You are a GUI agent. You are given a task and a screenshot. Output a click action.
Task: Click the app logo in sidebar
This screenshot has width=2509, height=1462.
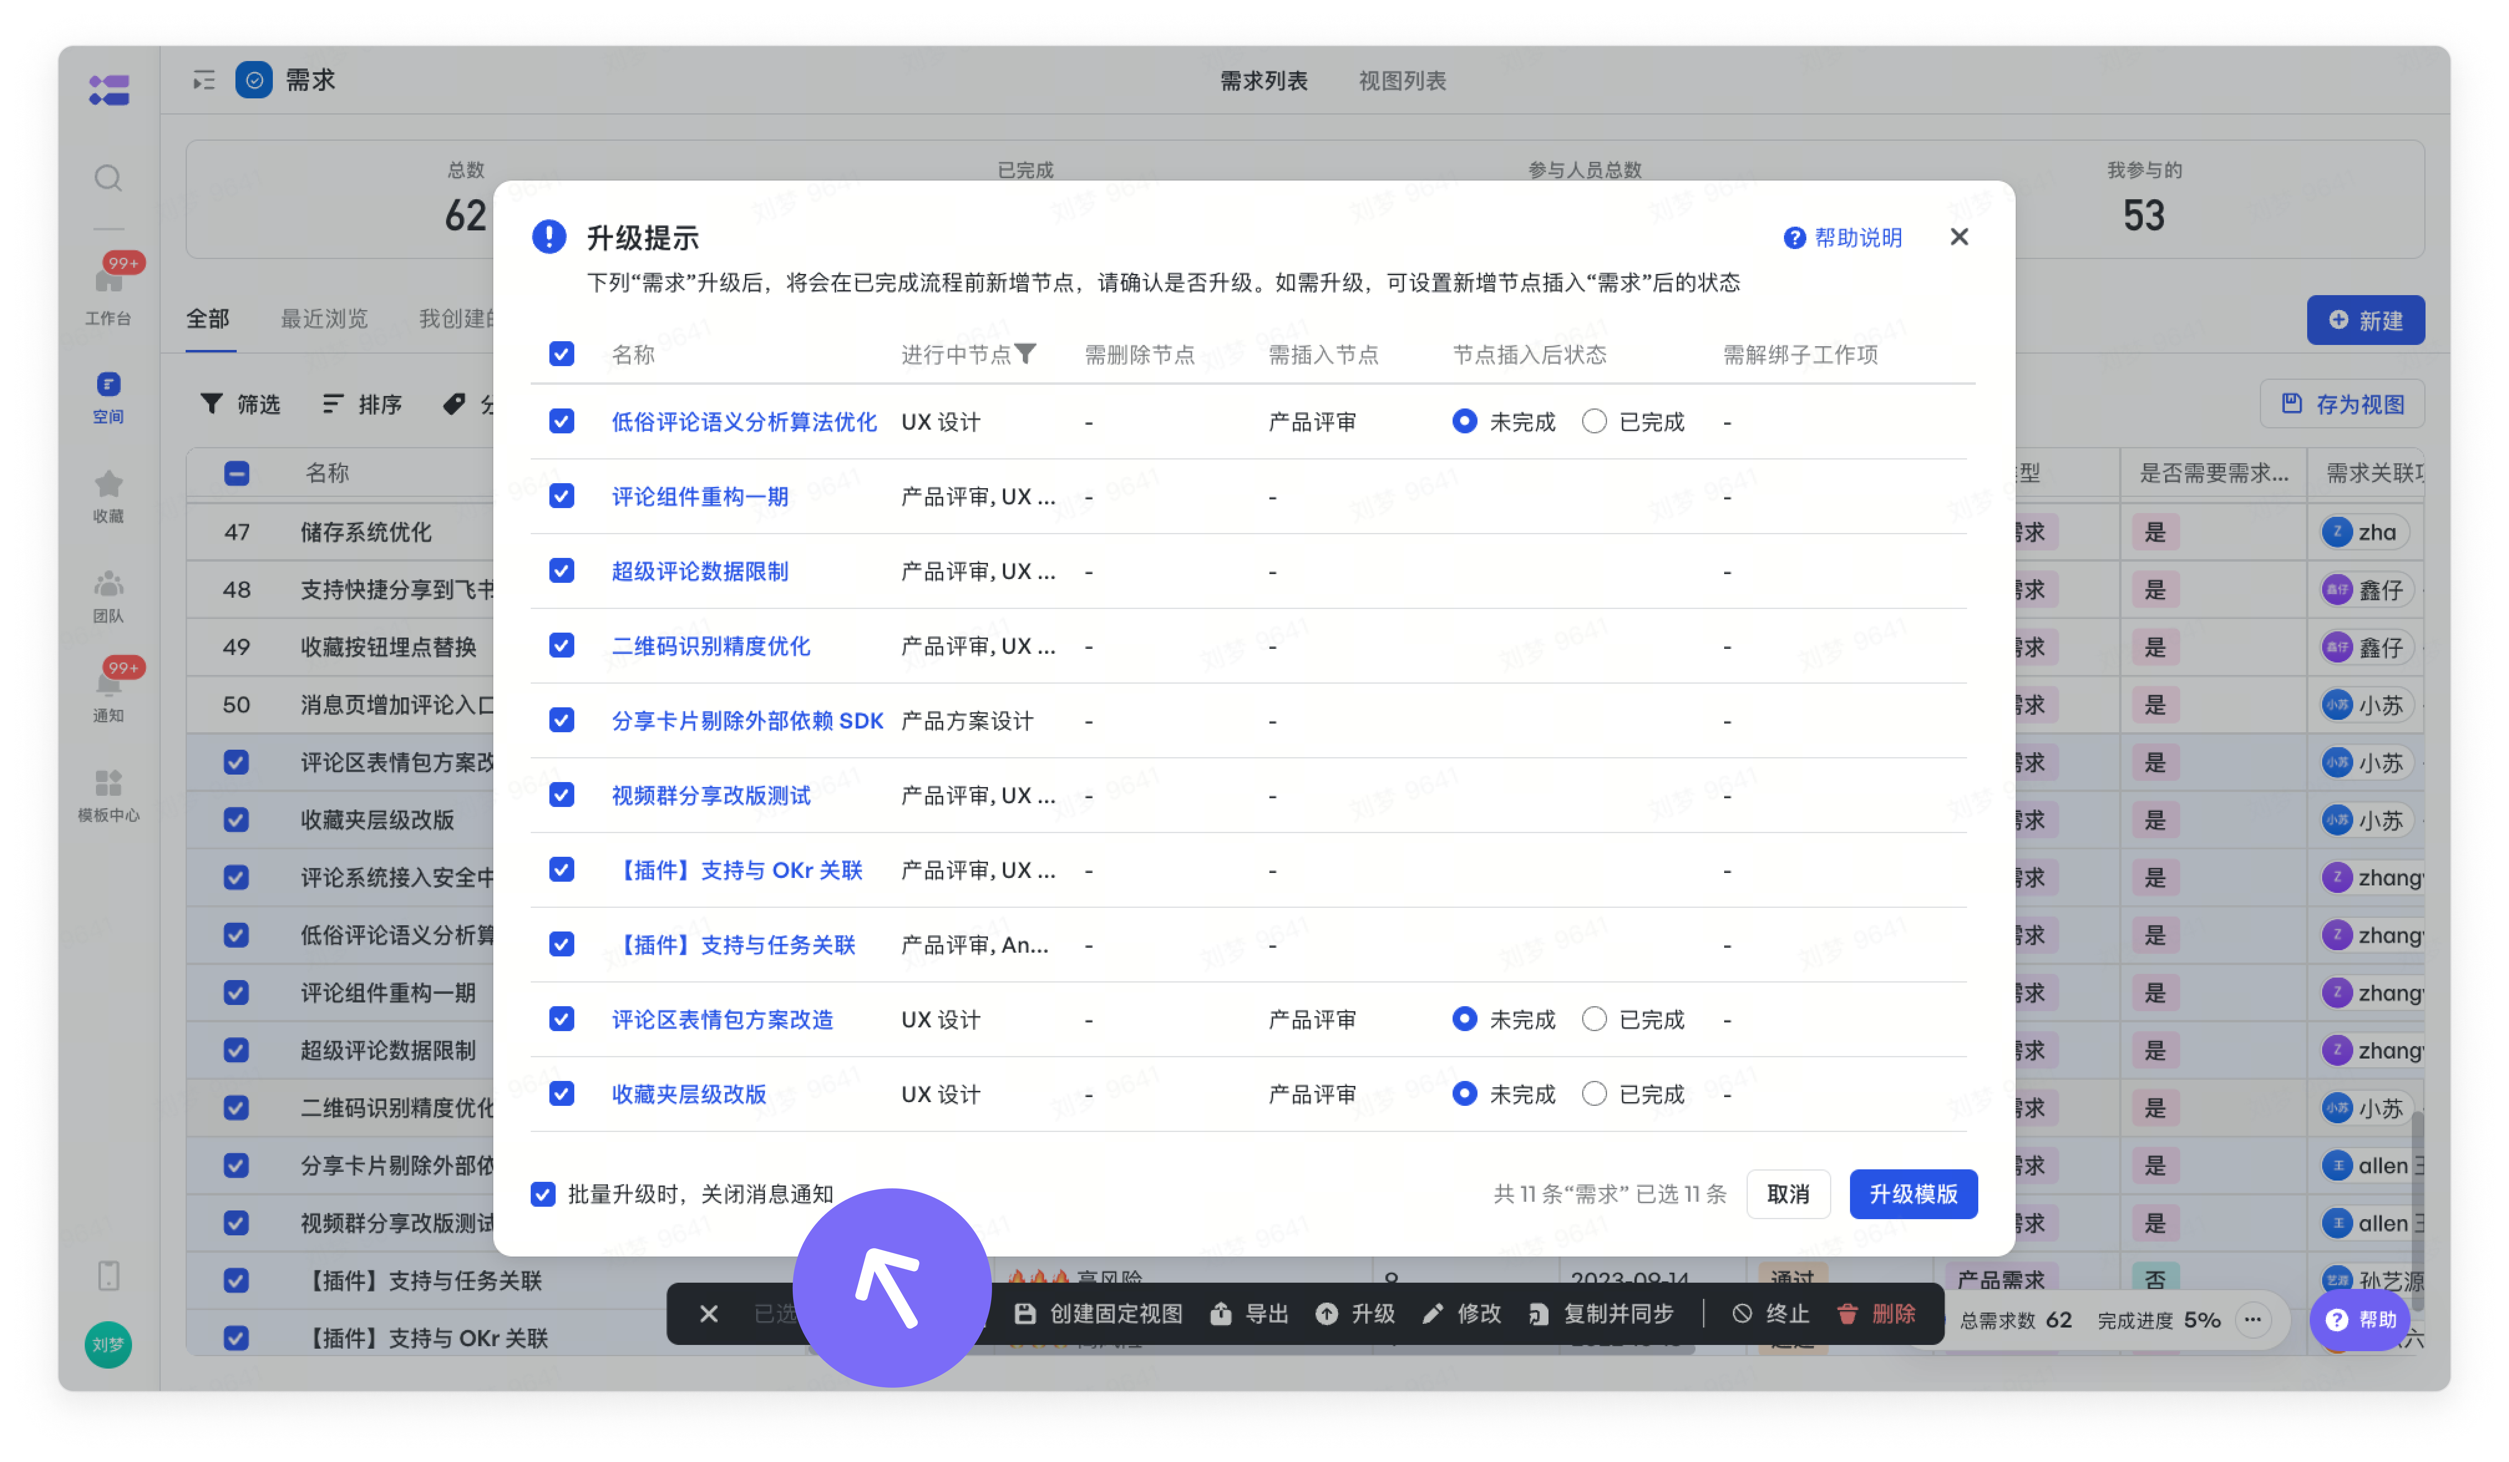108,90
